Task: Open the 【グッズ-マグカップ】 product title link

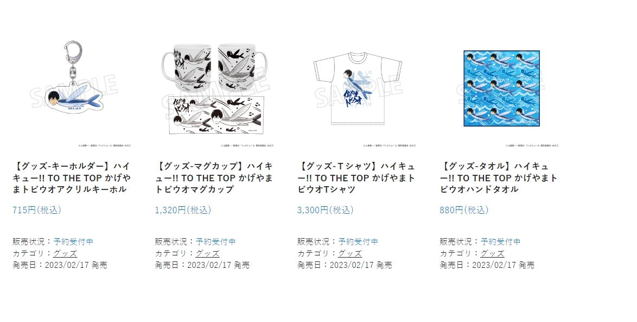Action: (214, 178)
